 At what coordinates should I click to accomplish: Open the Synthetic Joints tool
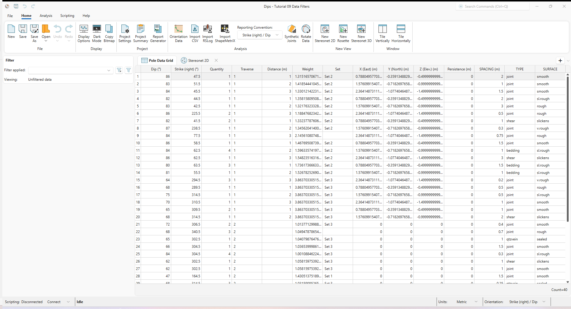[292, 33]
